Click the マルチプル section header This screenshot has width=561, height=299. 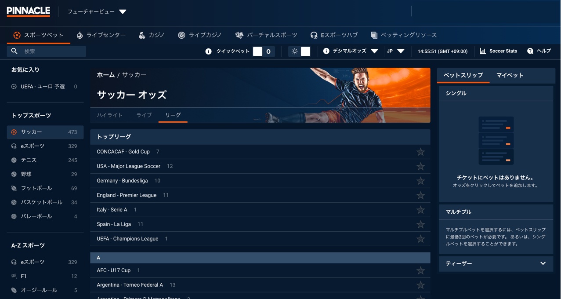(496, 212)
